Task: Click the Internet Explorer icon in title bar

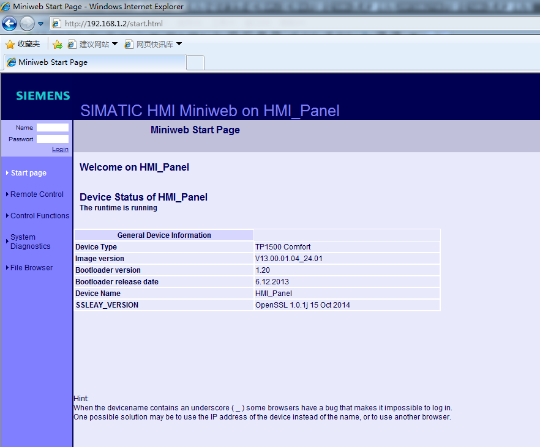Action: pos(6,7)
